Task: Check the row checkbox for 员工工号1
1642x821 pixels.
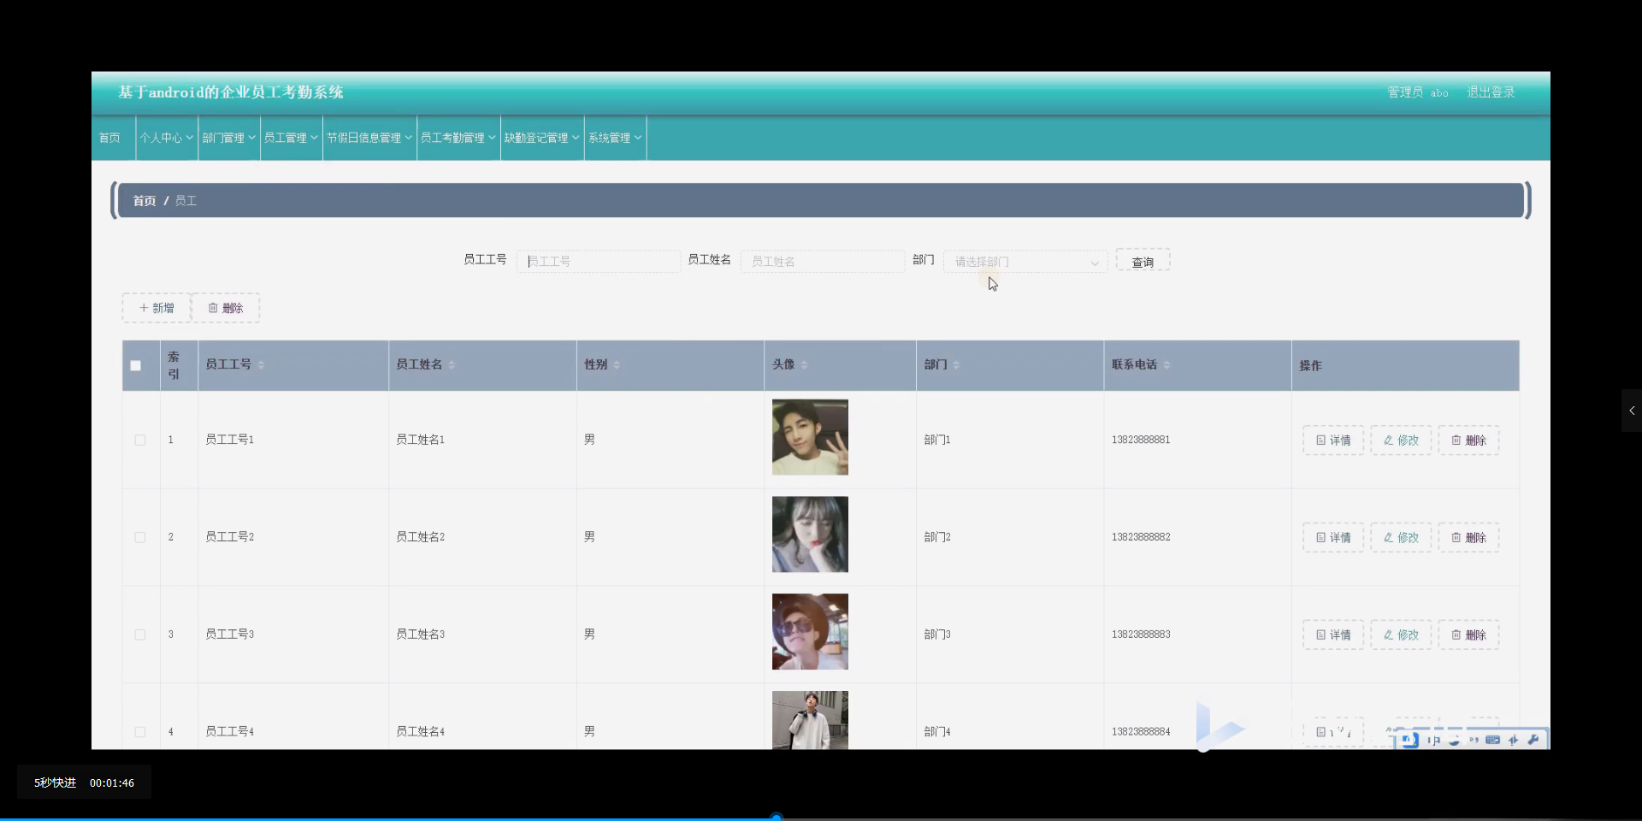Action: pos(139,440)
